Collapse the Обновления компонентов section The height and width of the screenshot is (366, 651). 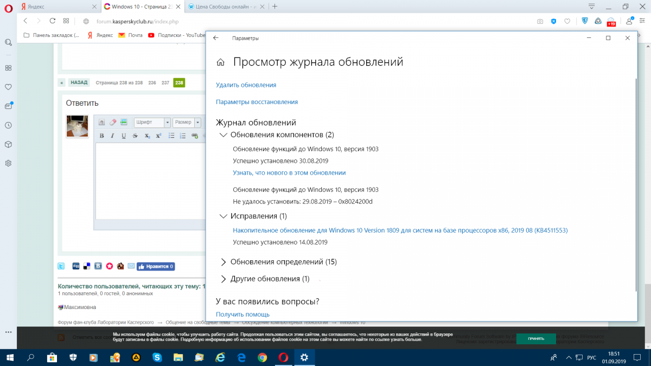point(223,134)
